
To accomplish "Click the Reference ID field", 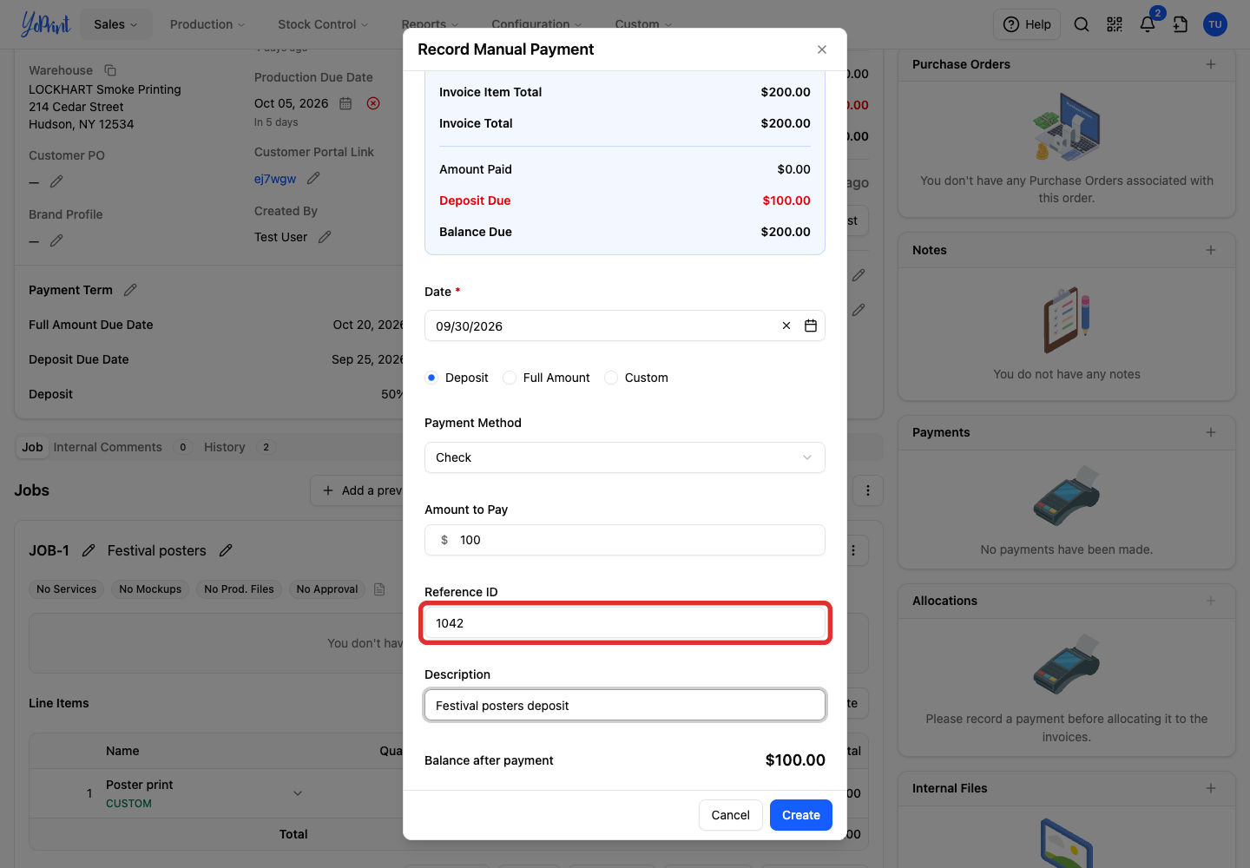I will point(625,623).
